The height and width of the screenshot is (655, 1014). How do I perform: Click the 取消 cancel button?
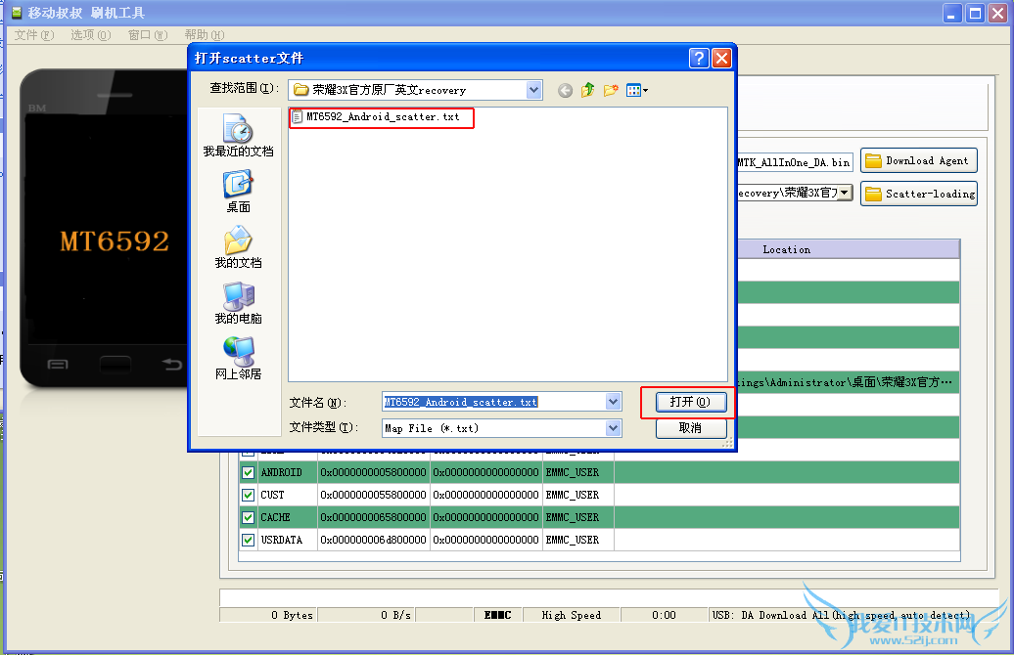(x=691, y=428)
